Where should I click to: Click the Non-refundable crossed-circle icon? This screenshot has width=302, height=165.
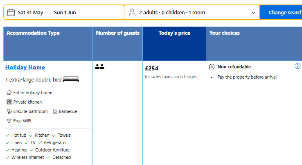(x=212, y=67)
